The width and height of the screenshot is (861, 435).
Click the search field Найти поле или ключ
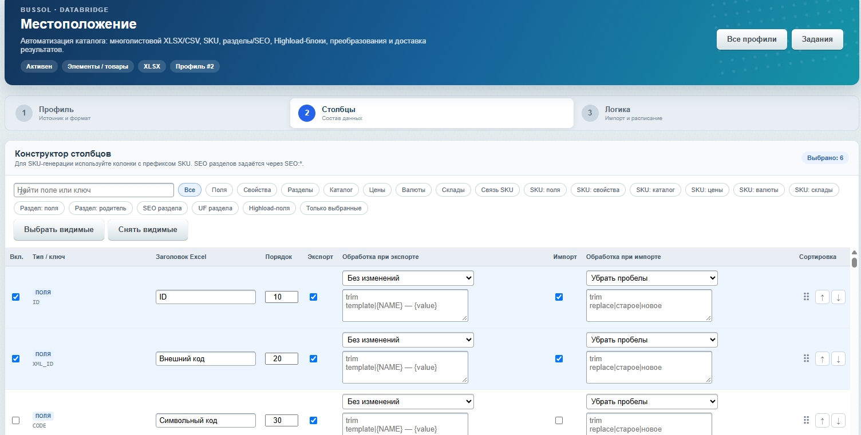pos(94,190)
